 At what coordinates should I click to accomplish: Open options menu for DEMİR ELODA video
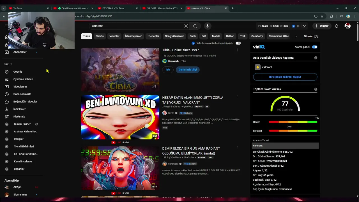[237, 148]
